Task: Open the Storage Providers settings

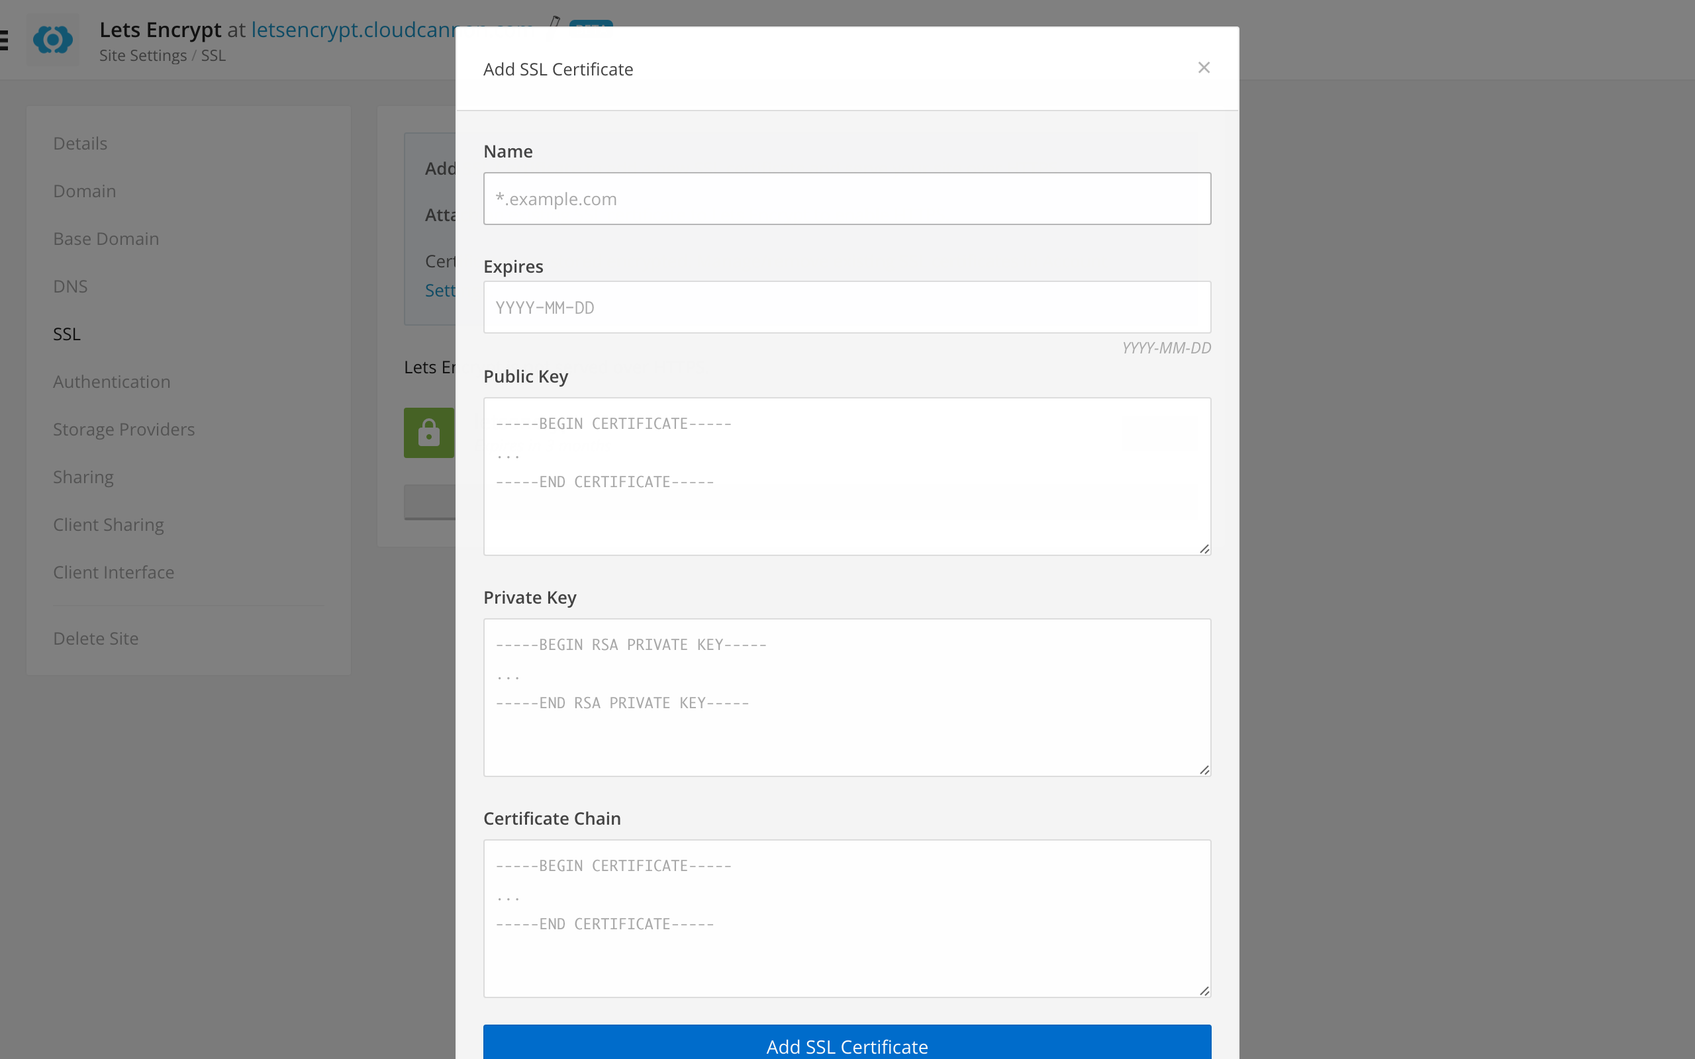Action: tap(123, 430)
